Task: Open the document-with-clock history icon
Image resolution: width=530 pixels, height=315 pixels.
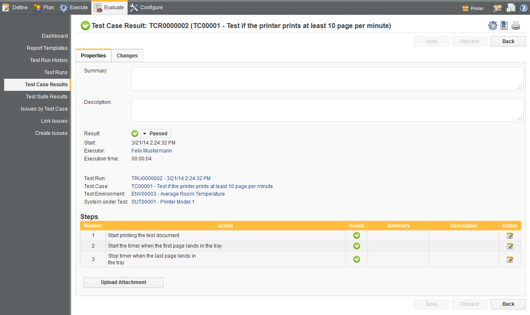Action: coord(510,8)
